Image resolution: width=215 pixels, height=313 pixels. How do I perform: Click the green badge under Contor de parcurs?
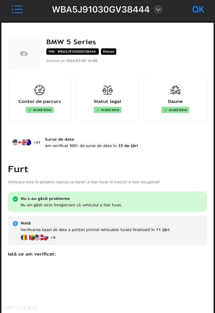coord(40,110)
